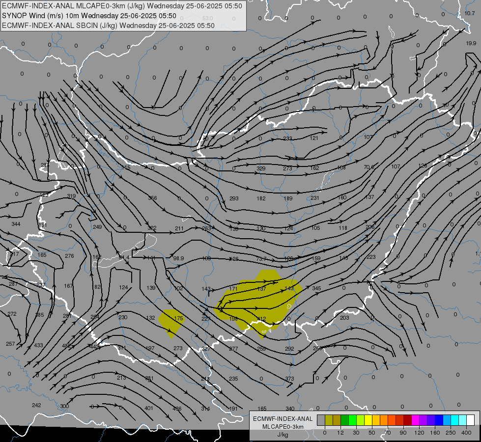Click the map value 433
The image size is (481, 442).
pos(38,345)
